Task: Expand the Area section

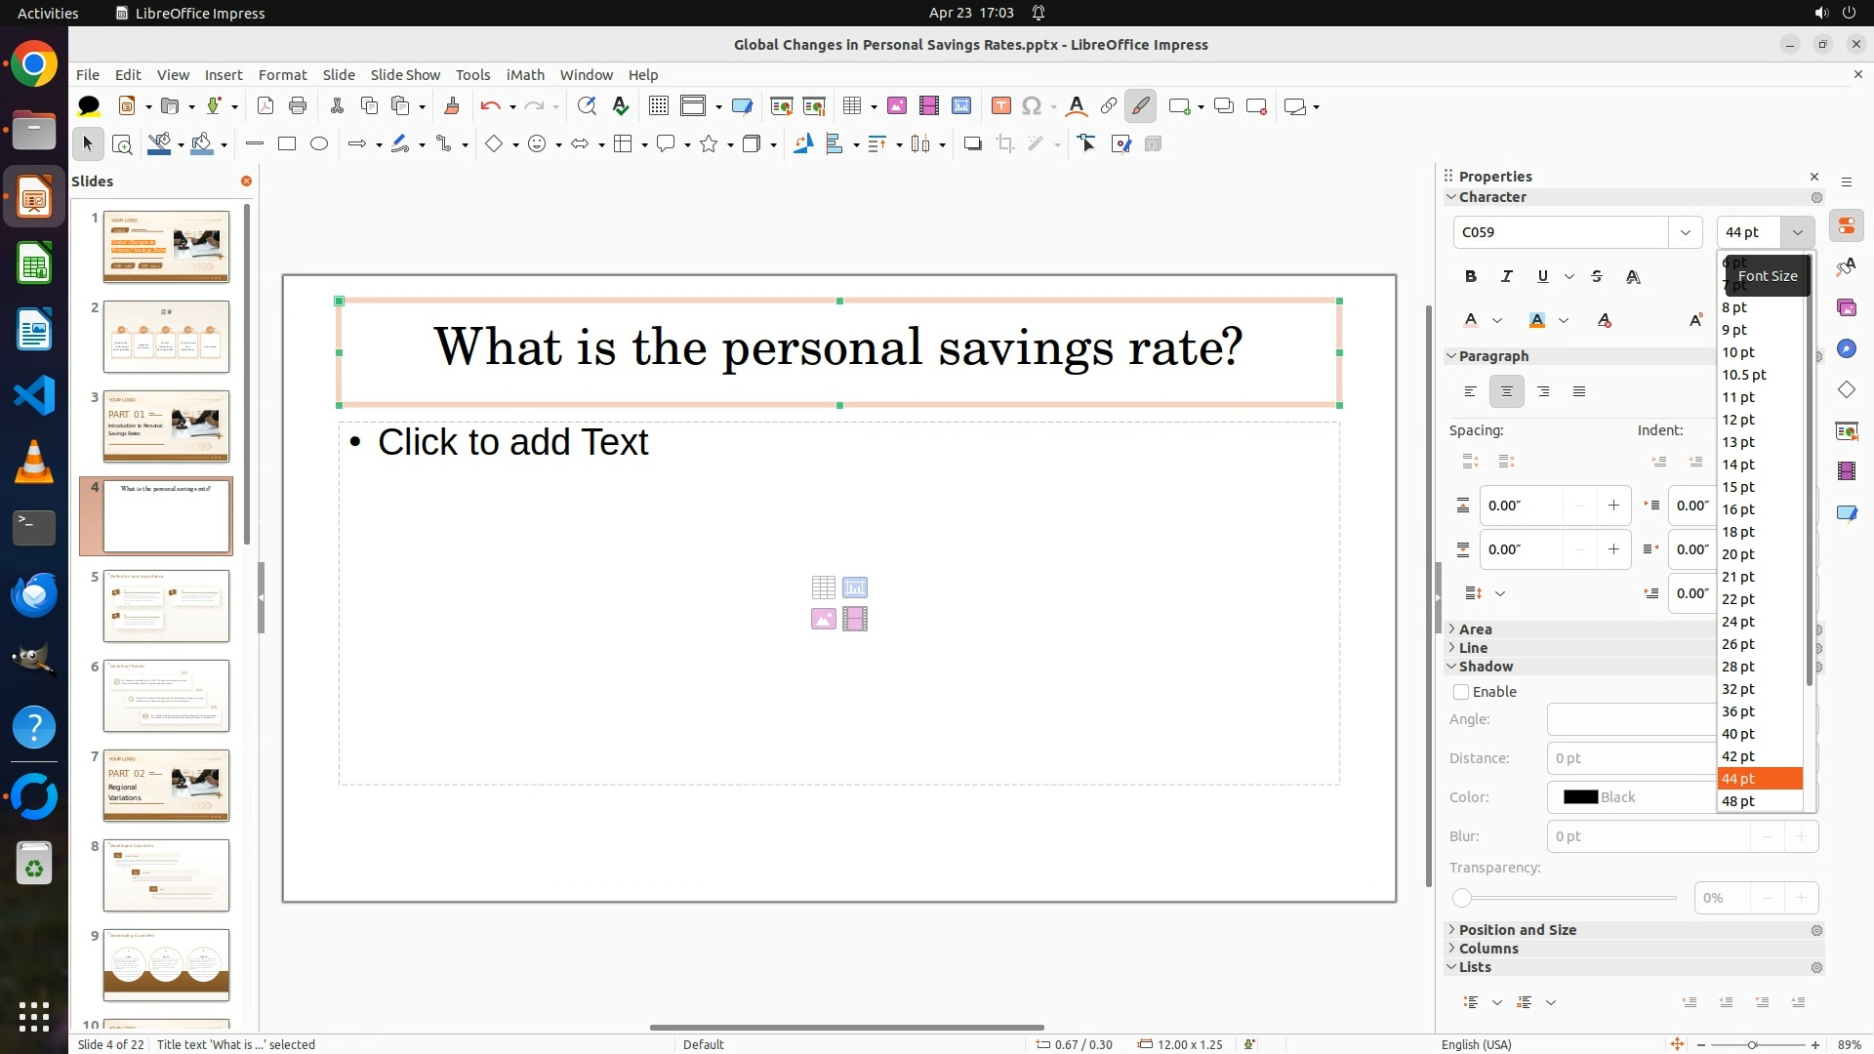Action: pyautogui.click(x=1475, y=629)
